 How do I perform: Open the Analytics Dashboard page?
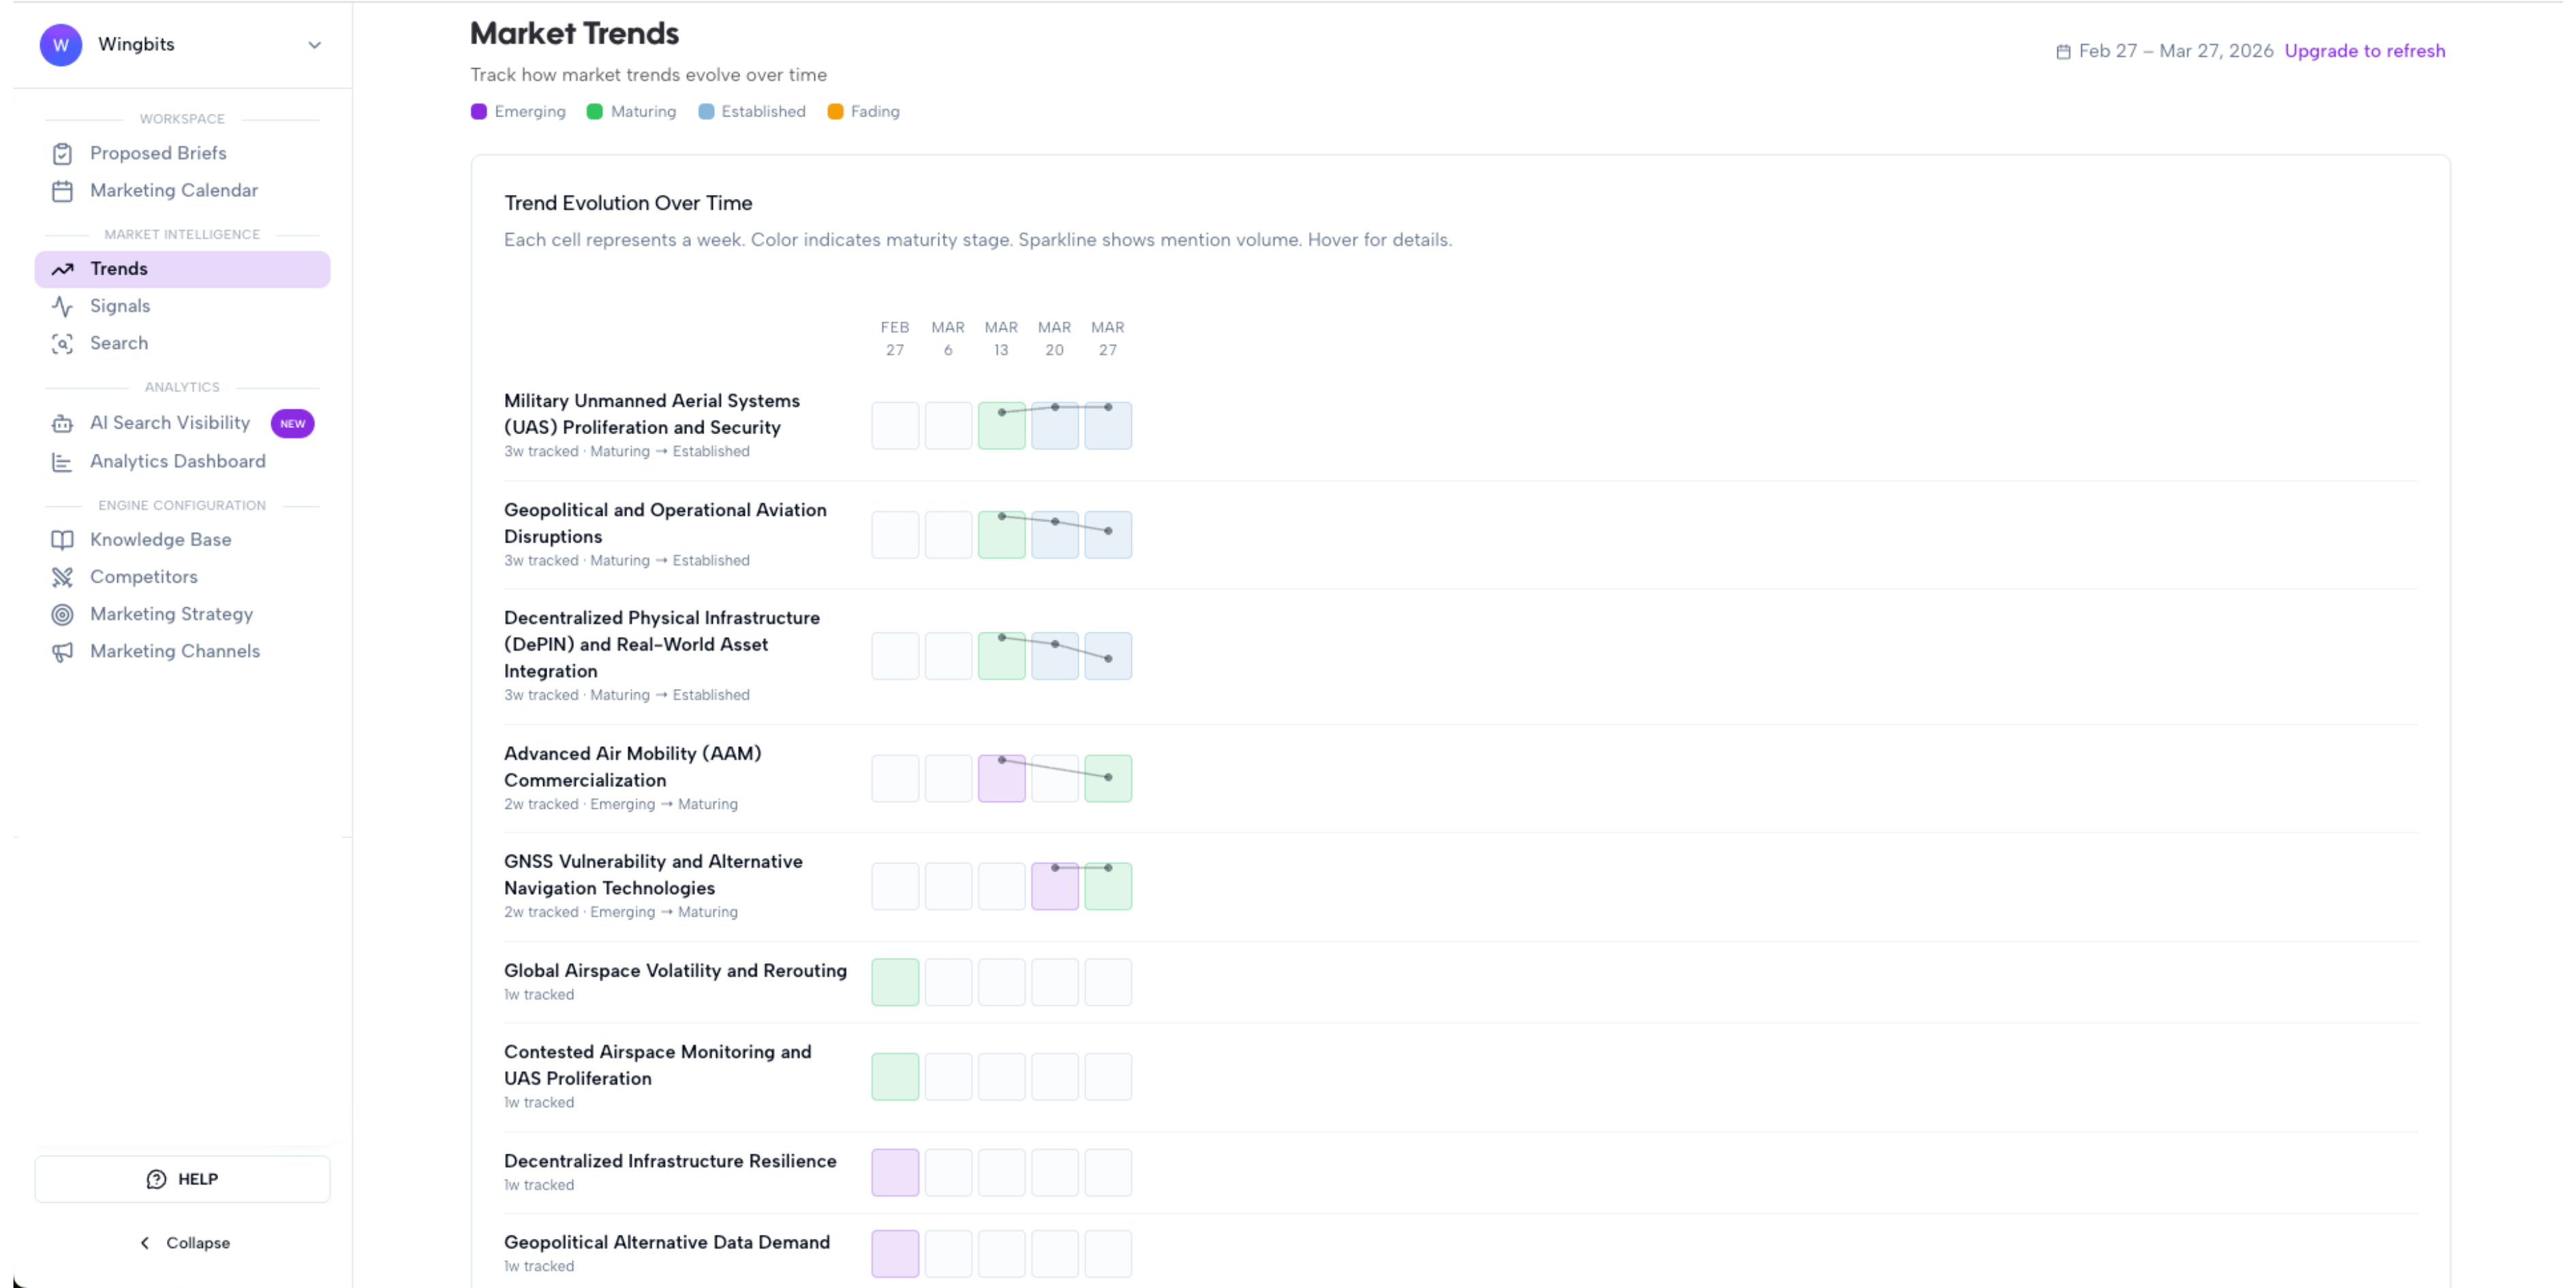click(x=177, y=461)
